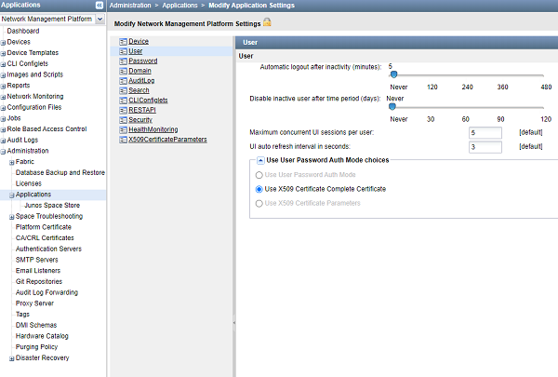This screenshot has width=558, height=377.
Task: Click the icon beside the Password entry
Action: [x=123, y=61]
